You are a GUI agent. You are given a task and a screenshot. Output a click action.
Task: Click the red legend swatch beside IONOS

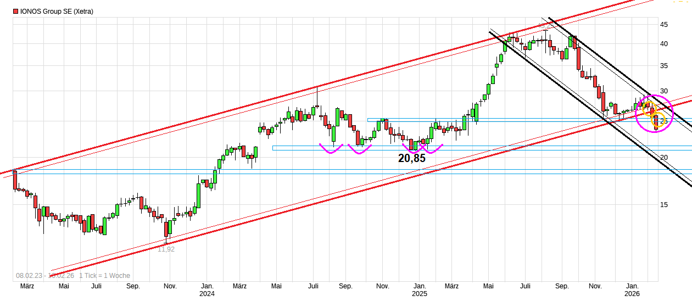click(x=15, y=11)
